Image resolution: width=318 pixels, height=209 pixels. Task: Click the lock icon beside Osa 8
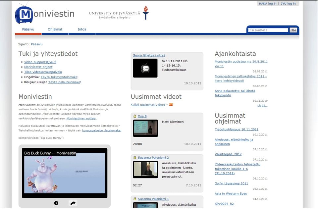point(135,116)
